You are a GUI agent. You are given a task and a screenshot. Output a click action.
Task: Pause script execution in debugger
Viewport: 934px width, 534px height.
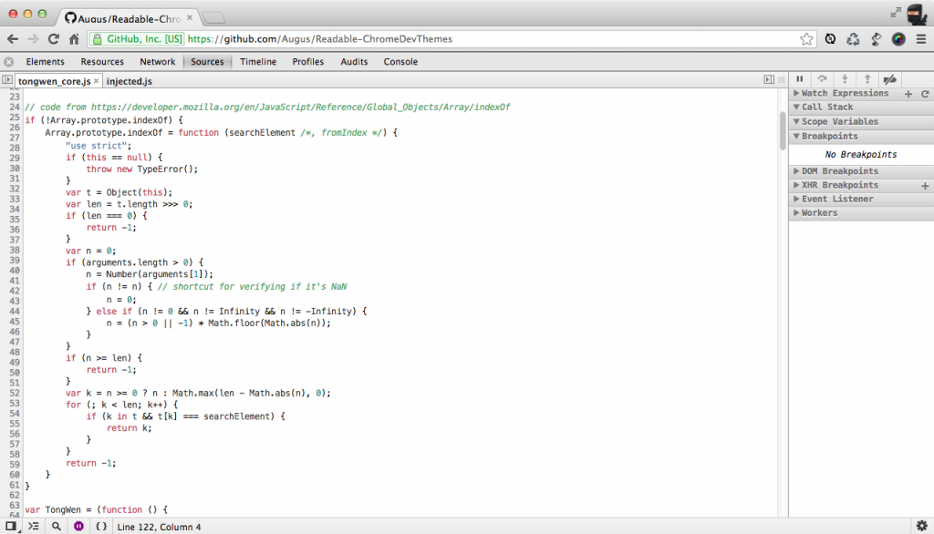800,80
